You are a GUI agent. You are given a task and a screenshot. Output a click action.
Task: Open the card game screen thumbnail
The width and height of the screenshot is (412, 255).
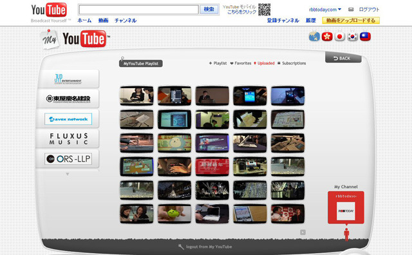tap(136, 167)
